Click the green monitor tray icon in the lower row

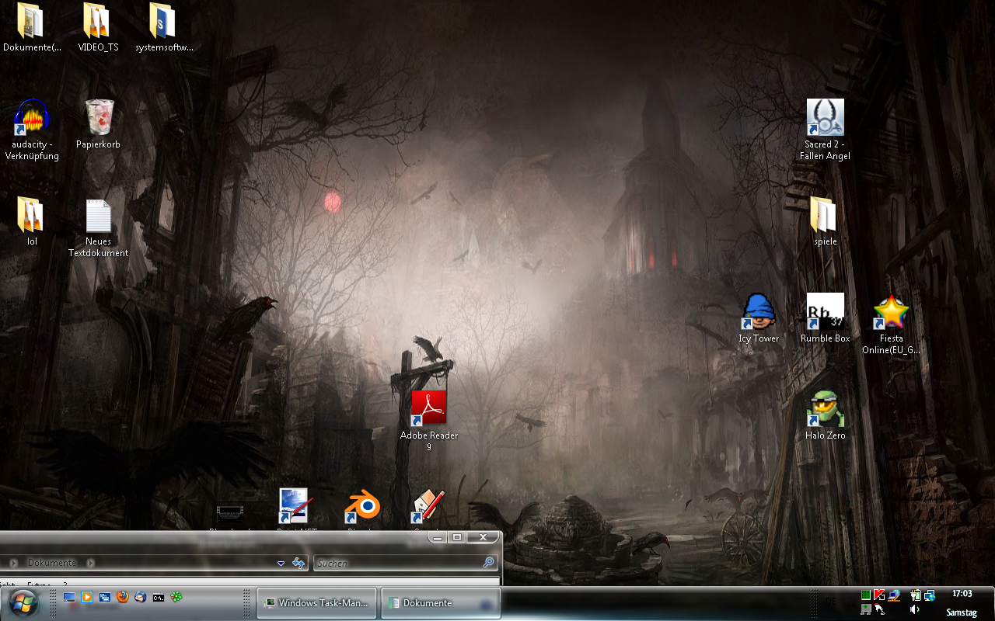[x=866, y=609]
